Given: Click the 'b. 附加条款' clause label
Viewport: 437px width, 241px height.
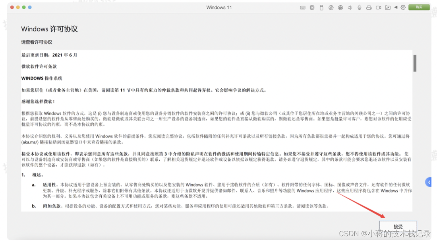Looking at the screenshot, I should pyautogui.click(x=47, y=206).
